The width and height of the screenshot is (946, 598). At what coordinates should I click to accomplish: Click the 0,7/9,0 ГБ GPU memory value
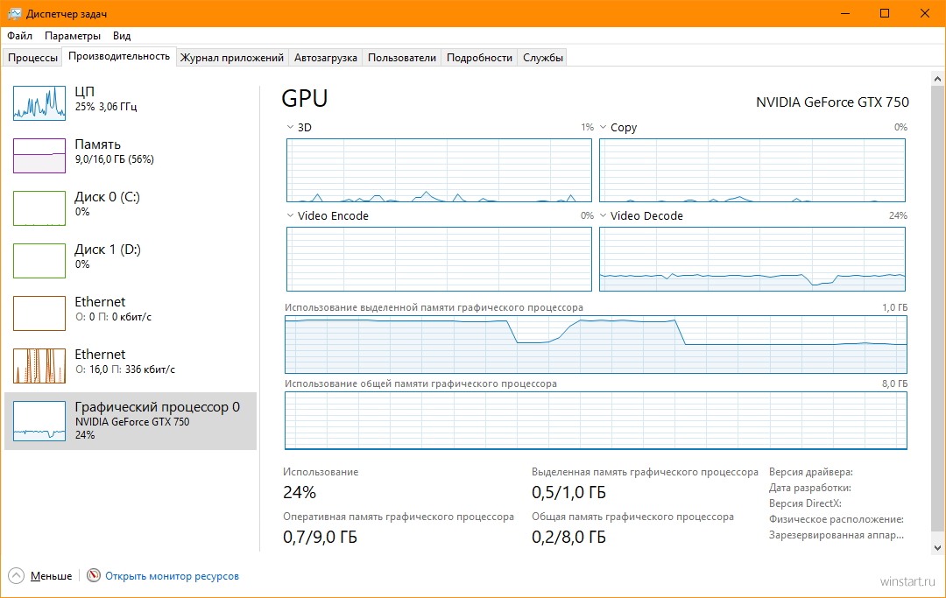(320, 537)
